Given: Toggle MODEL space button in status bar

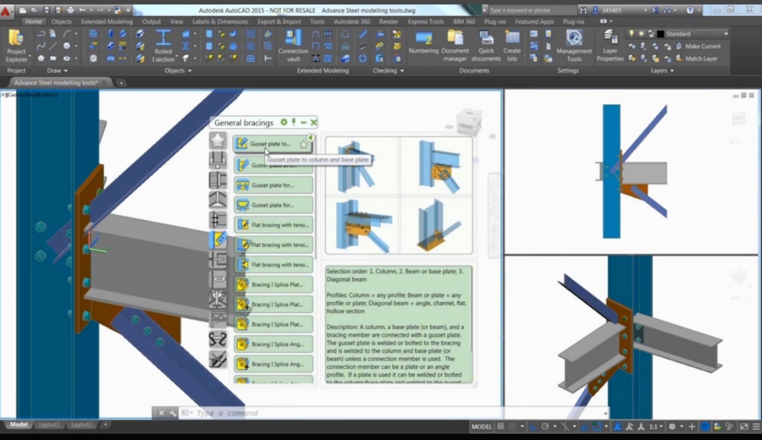Looking at the screenshot, I should 481,426.
